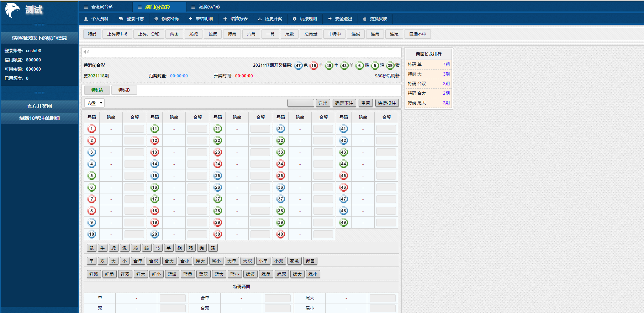Open 玩法规则 game rules
The image size is (644, 313).
305,19
